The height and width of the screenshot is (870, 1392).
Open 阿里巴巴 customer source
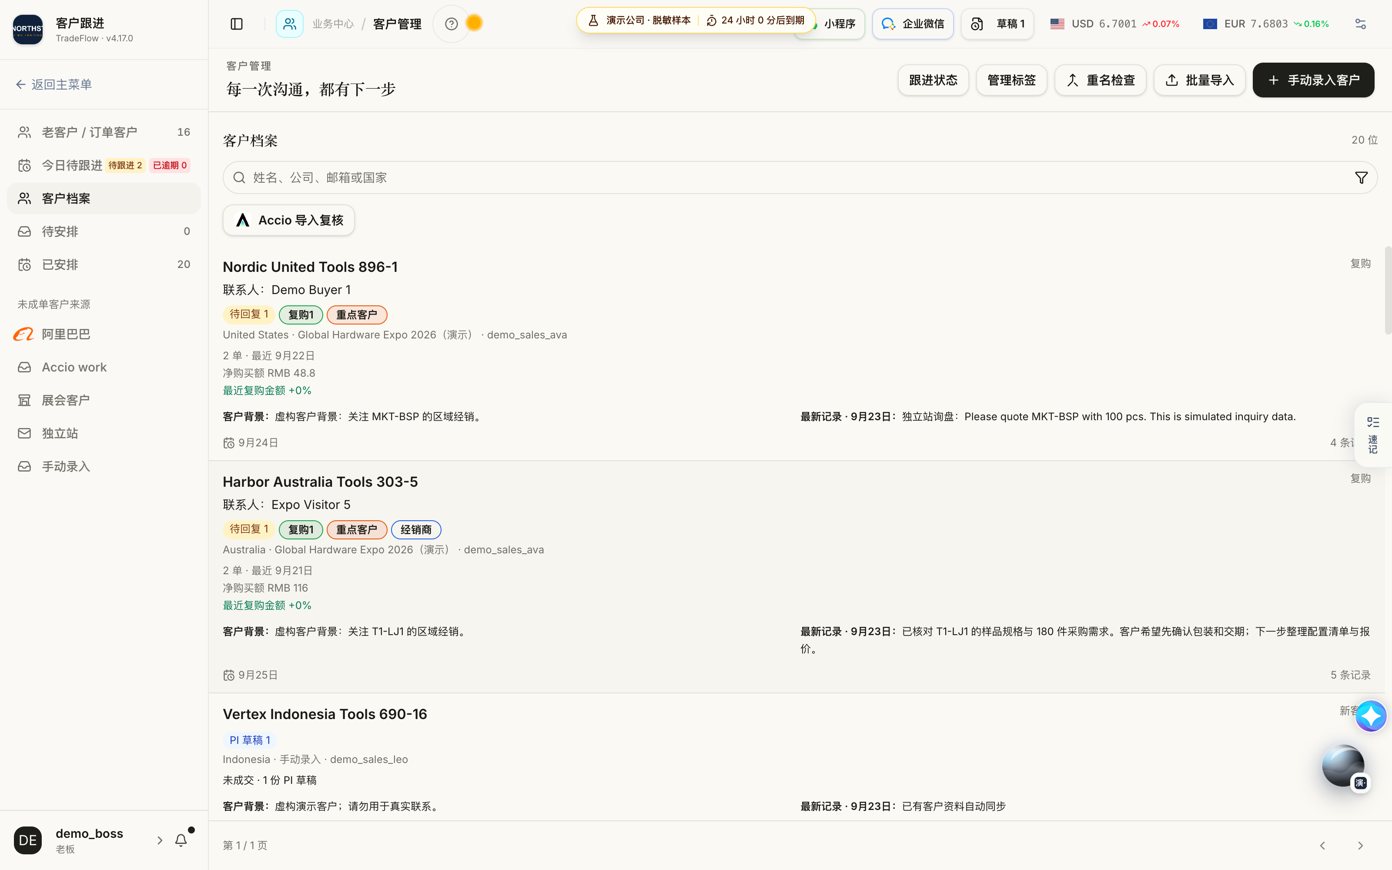(104, 335)
